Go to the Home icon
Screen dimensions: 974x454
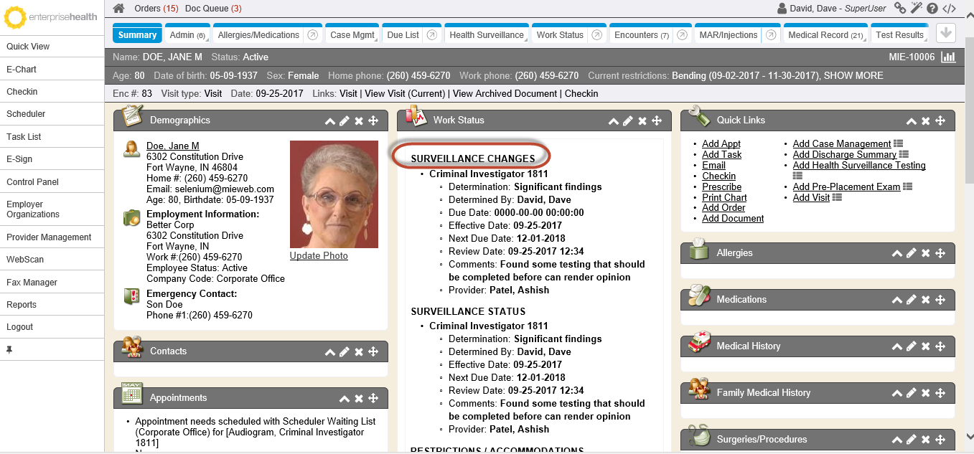coord(119,9)
